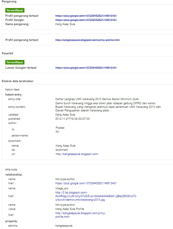The width and height of the screenshot is (173, 229).
Task: Select rel value bookmark
Action: pyautogui.click(x=62, y=150)
